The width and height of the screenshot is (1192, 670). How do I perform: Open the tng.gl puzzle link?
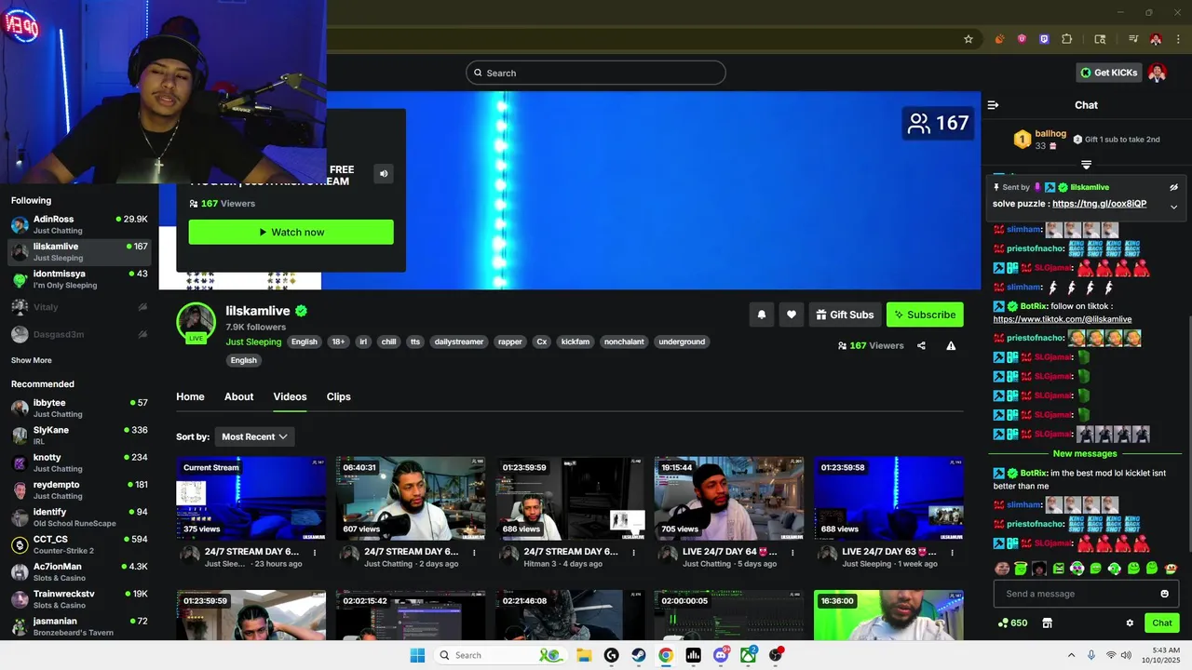pos(1099,204)
